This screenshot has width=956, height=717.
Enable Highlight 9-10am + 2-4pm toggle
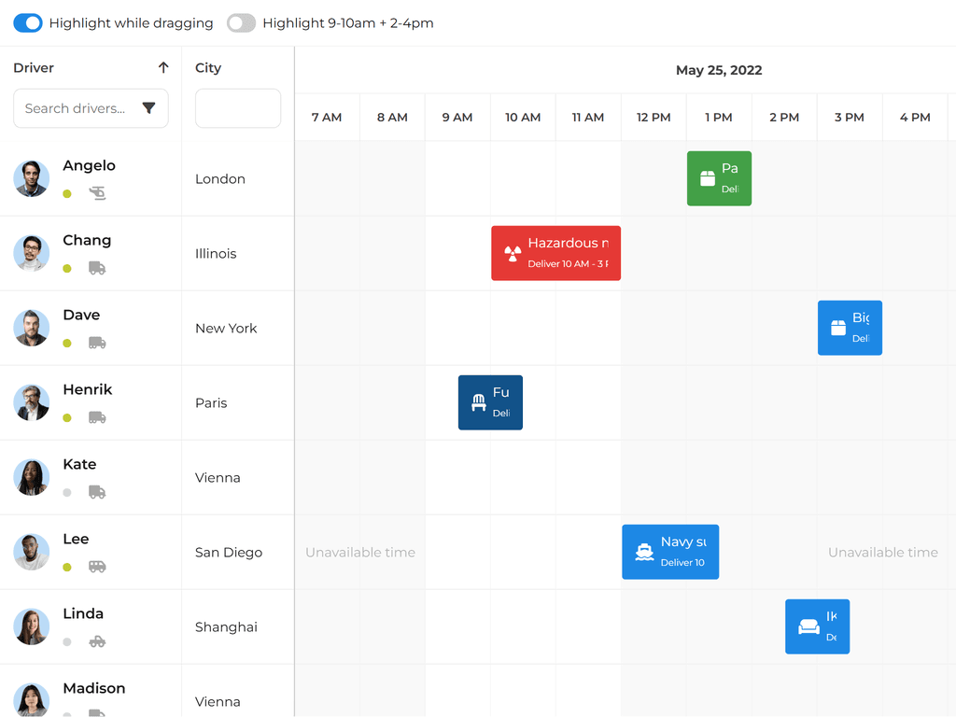pos(241,23)
